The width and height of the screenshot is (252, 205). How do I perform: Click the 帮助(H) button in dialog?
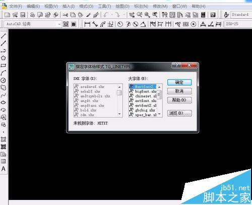point(179,100)
